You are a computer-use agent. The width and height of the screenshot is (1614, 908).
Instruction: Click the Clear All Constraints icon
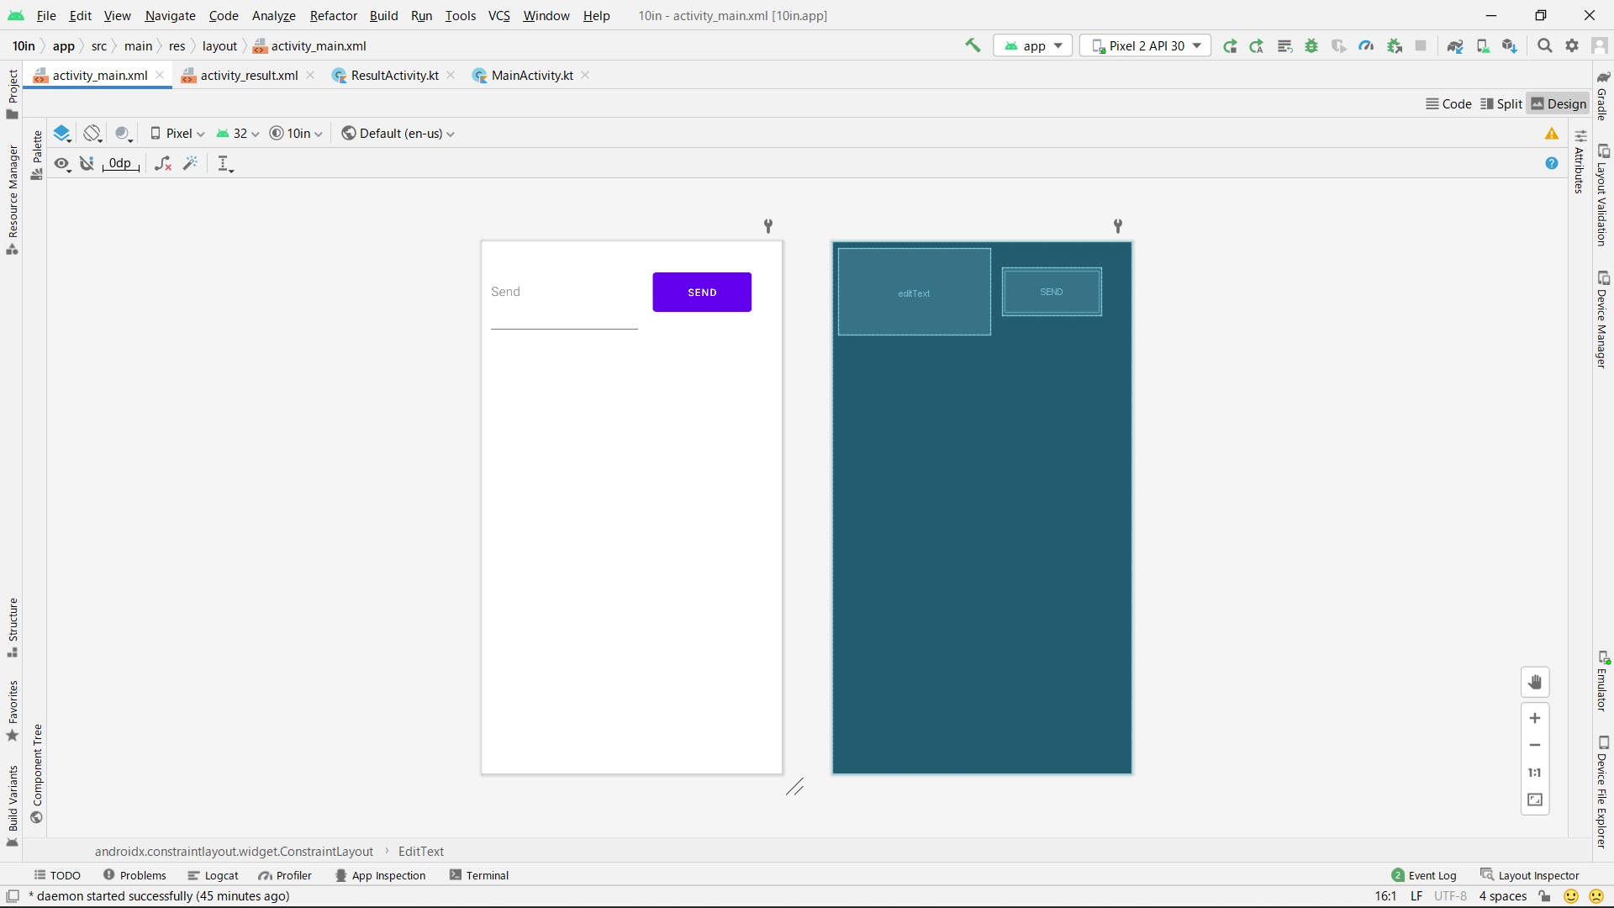pyautogui.click(x=163, y=164)
